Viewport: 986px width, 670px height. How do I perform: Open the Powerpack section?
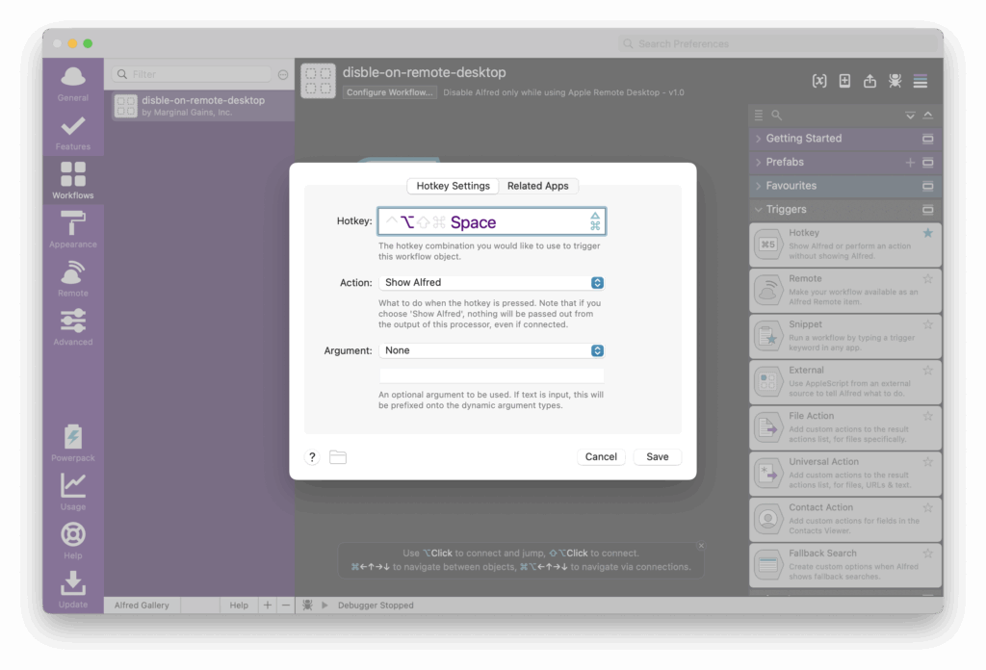(73, 442)
